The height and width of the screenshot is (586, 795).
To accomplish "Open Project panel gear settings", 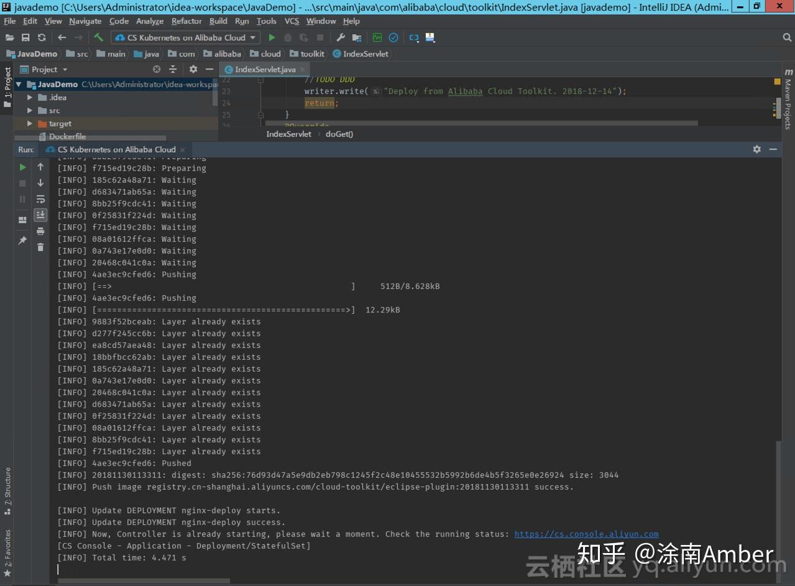I will click(193, 69).
